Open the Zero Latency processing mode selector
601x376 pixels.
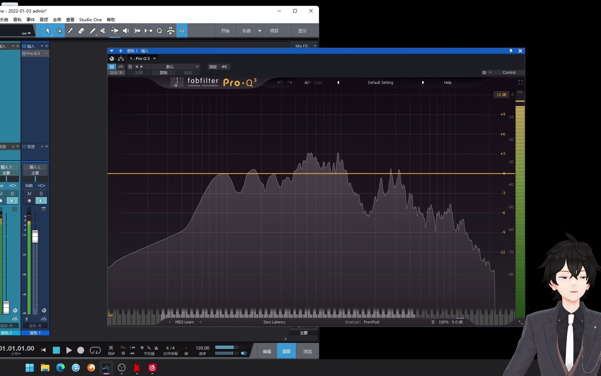[x=274, y=322]
